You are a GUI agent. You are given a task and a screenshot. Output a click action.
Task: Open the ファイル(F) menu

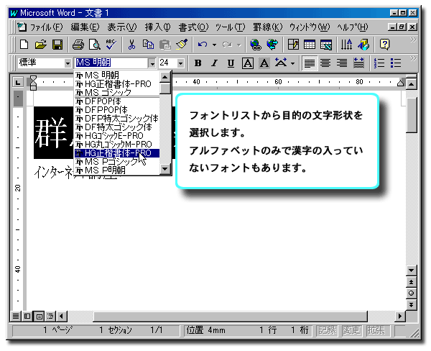pos(46,27)
